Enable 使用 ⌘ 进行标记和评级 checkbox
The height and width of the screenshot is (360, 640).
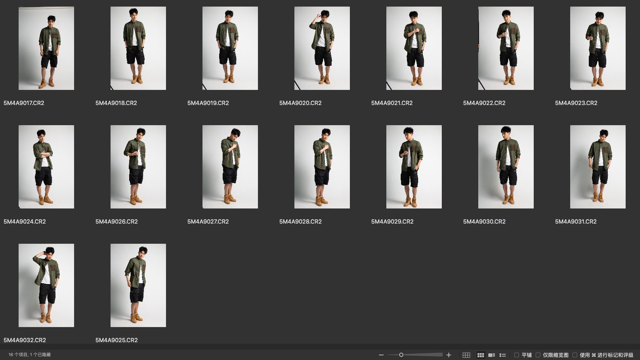click(575, 355)
